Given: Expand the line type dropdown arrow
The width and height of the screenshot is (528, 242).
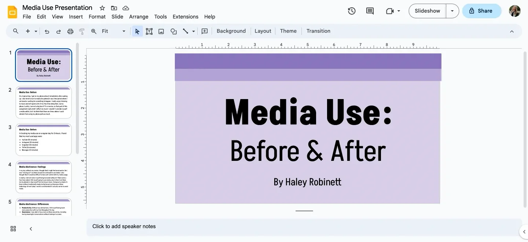Looking at the screenshot, I should coord(194,31).
